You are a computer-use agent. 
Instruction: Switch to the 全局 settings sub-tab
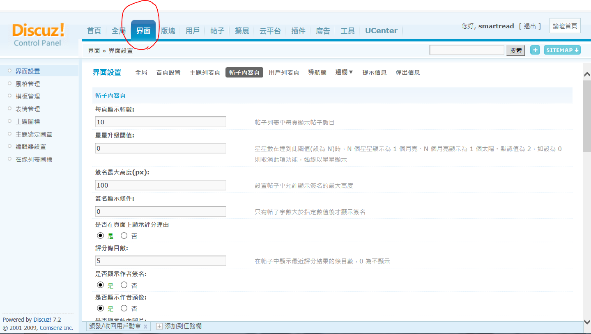click(x=141, y=72)
